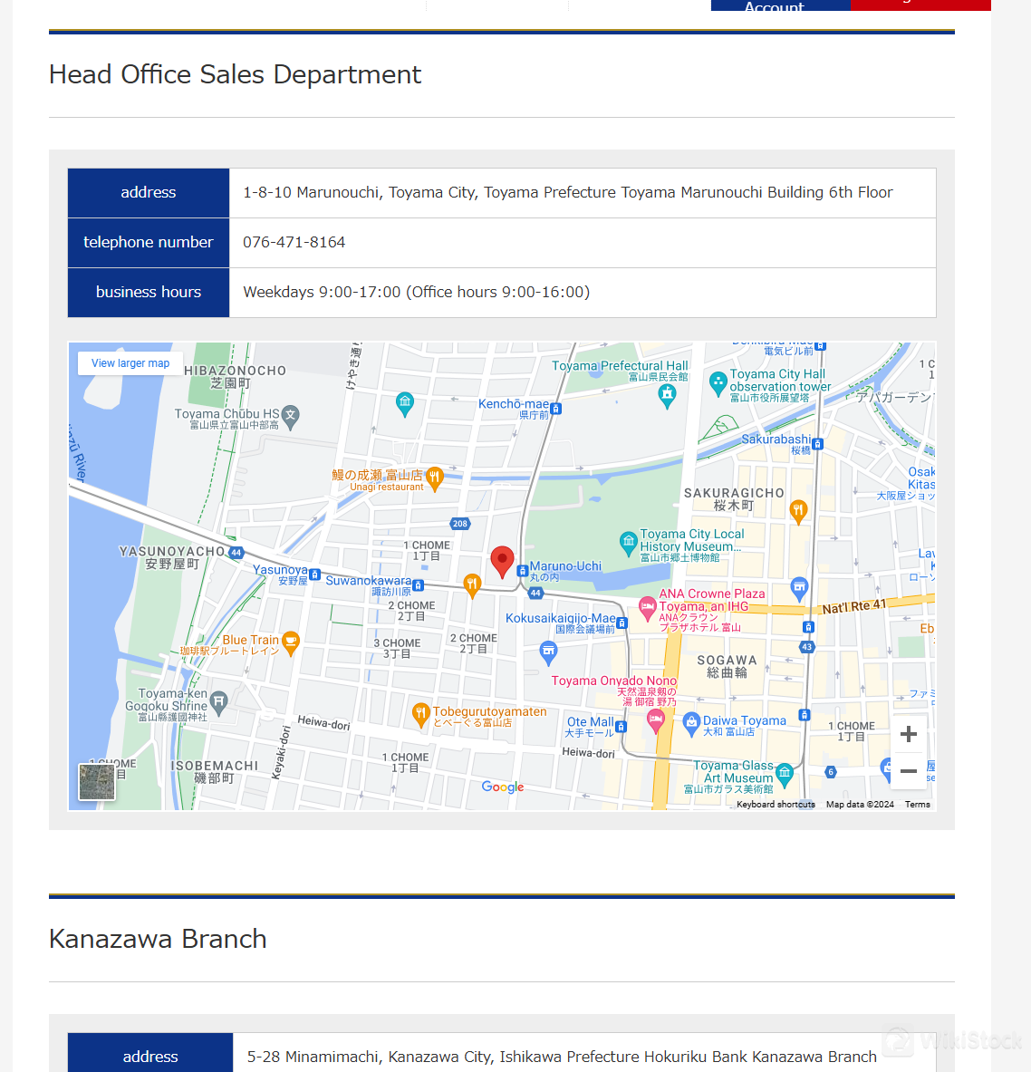Open the View larger map link

click(130, 363)
